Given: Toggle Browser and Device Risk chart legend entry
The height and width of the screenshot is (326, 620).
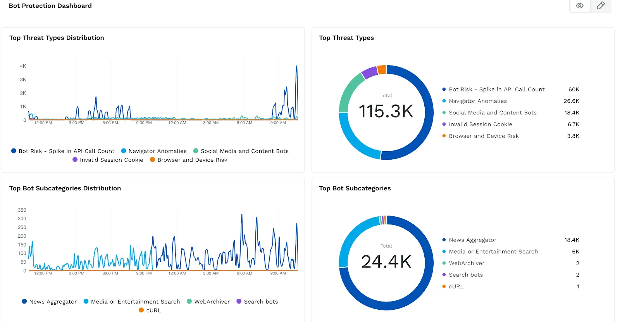Looking at the screenshot, I should click(189, 160).
